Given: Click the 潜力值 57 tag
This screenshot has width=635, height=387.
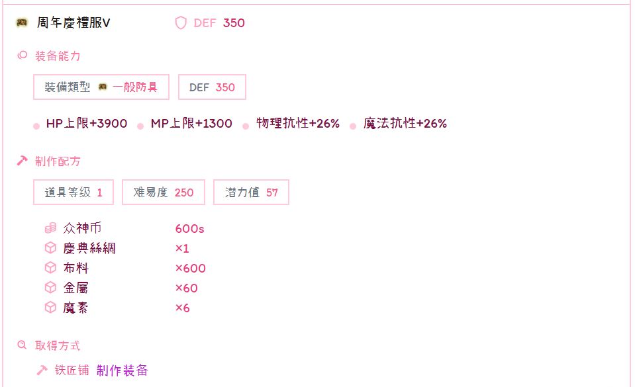Looking at the screenshot, I should pos(251,193).
